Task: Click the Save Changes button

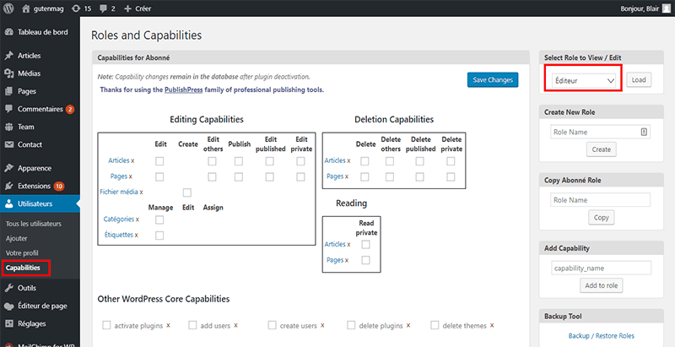Action: pos(493,79)
